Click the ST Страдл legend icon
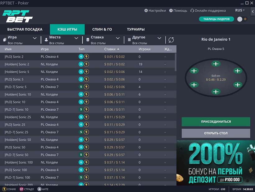This screenshot has width=255, height=192. [x=21, y=189]
